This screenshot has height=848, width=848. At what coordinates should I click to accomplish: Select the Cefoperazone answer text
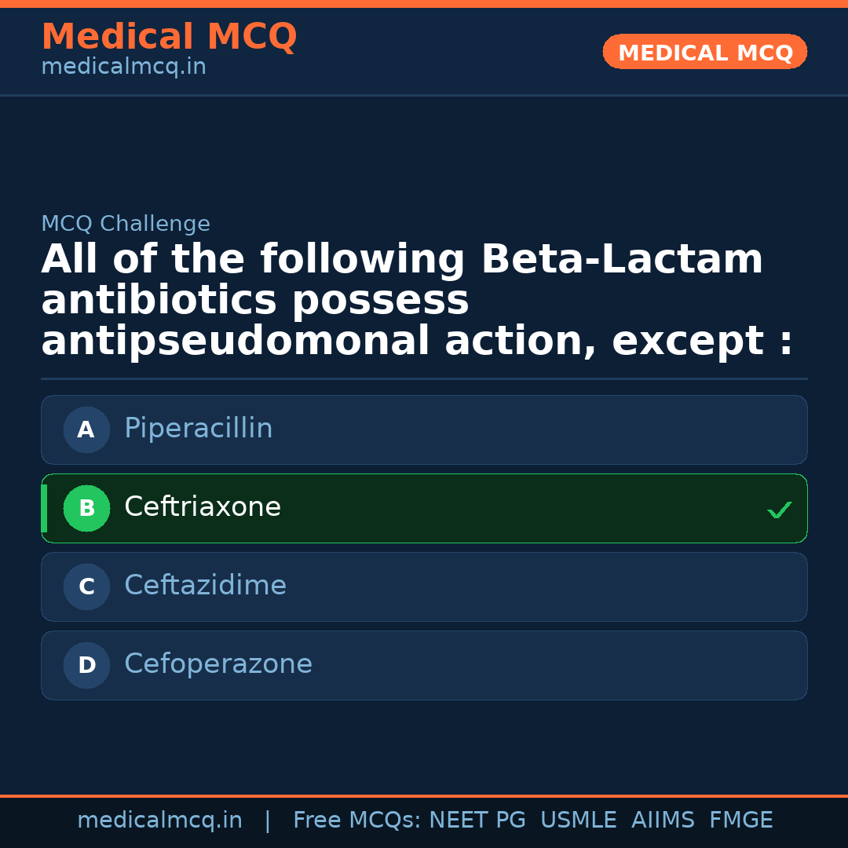click(218, 664)
